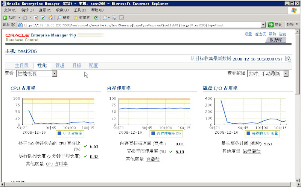
Task: Click the collect latest data refresh icon
Action: (x=288, y=59)
